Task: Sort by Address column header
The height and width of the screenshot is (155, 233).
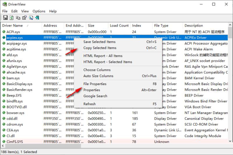Action: (53, 26)
